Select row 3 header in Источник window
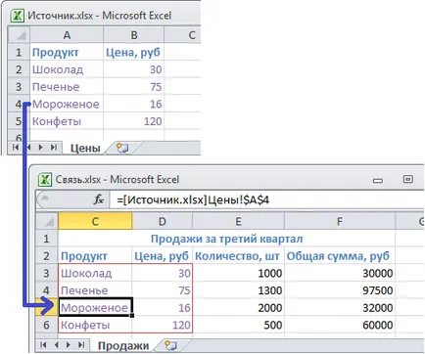 [19, 87]
